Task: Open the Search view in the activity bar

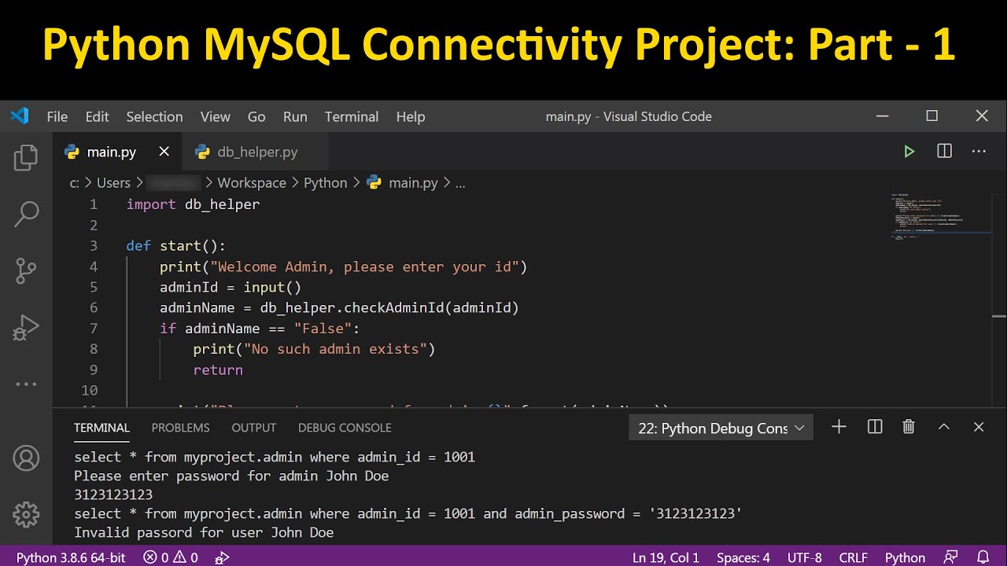Action: [x=26, y=214]
